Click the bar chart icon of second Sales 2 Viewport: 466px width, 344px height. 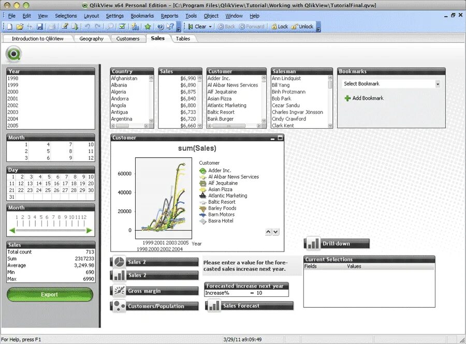tap(119, 275)
